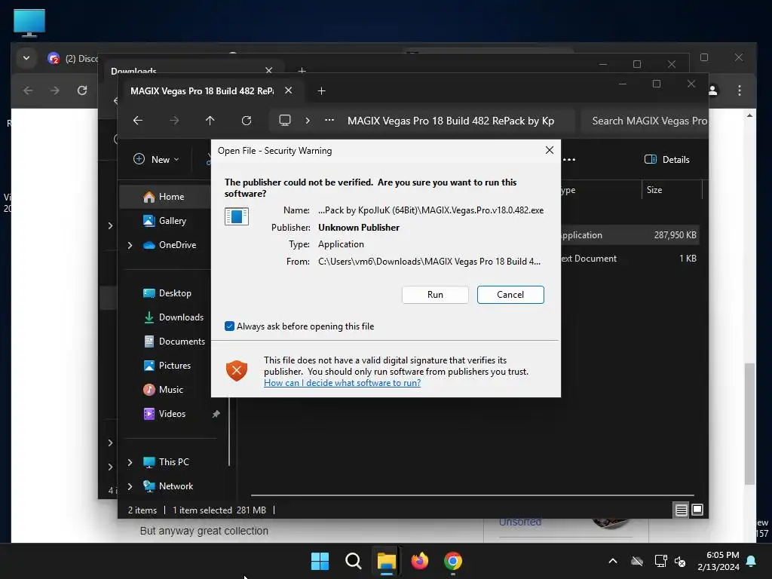
Task: Open Chrome's profile avatar icon
Action: [713, 90]
